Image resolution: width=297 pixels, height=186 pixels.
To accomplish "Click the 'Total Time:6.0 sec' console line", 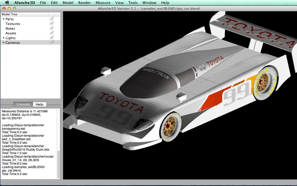I will [x=15, y=163].
